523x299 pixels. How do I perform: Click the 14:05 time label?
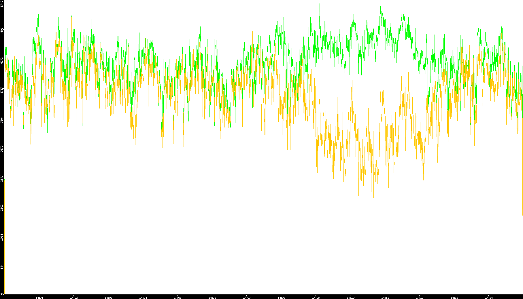pos(178,298)
